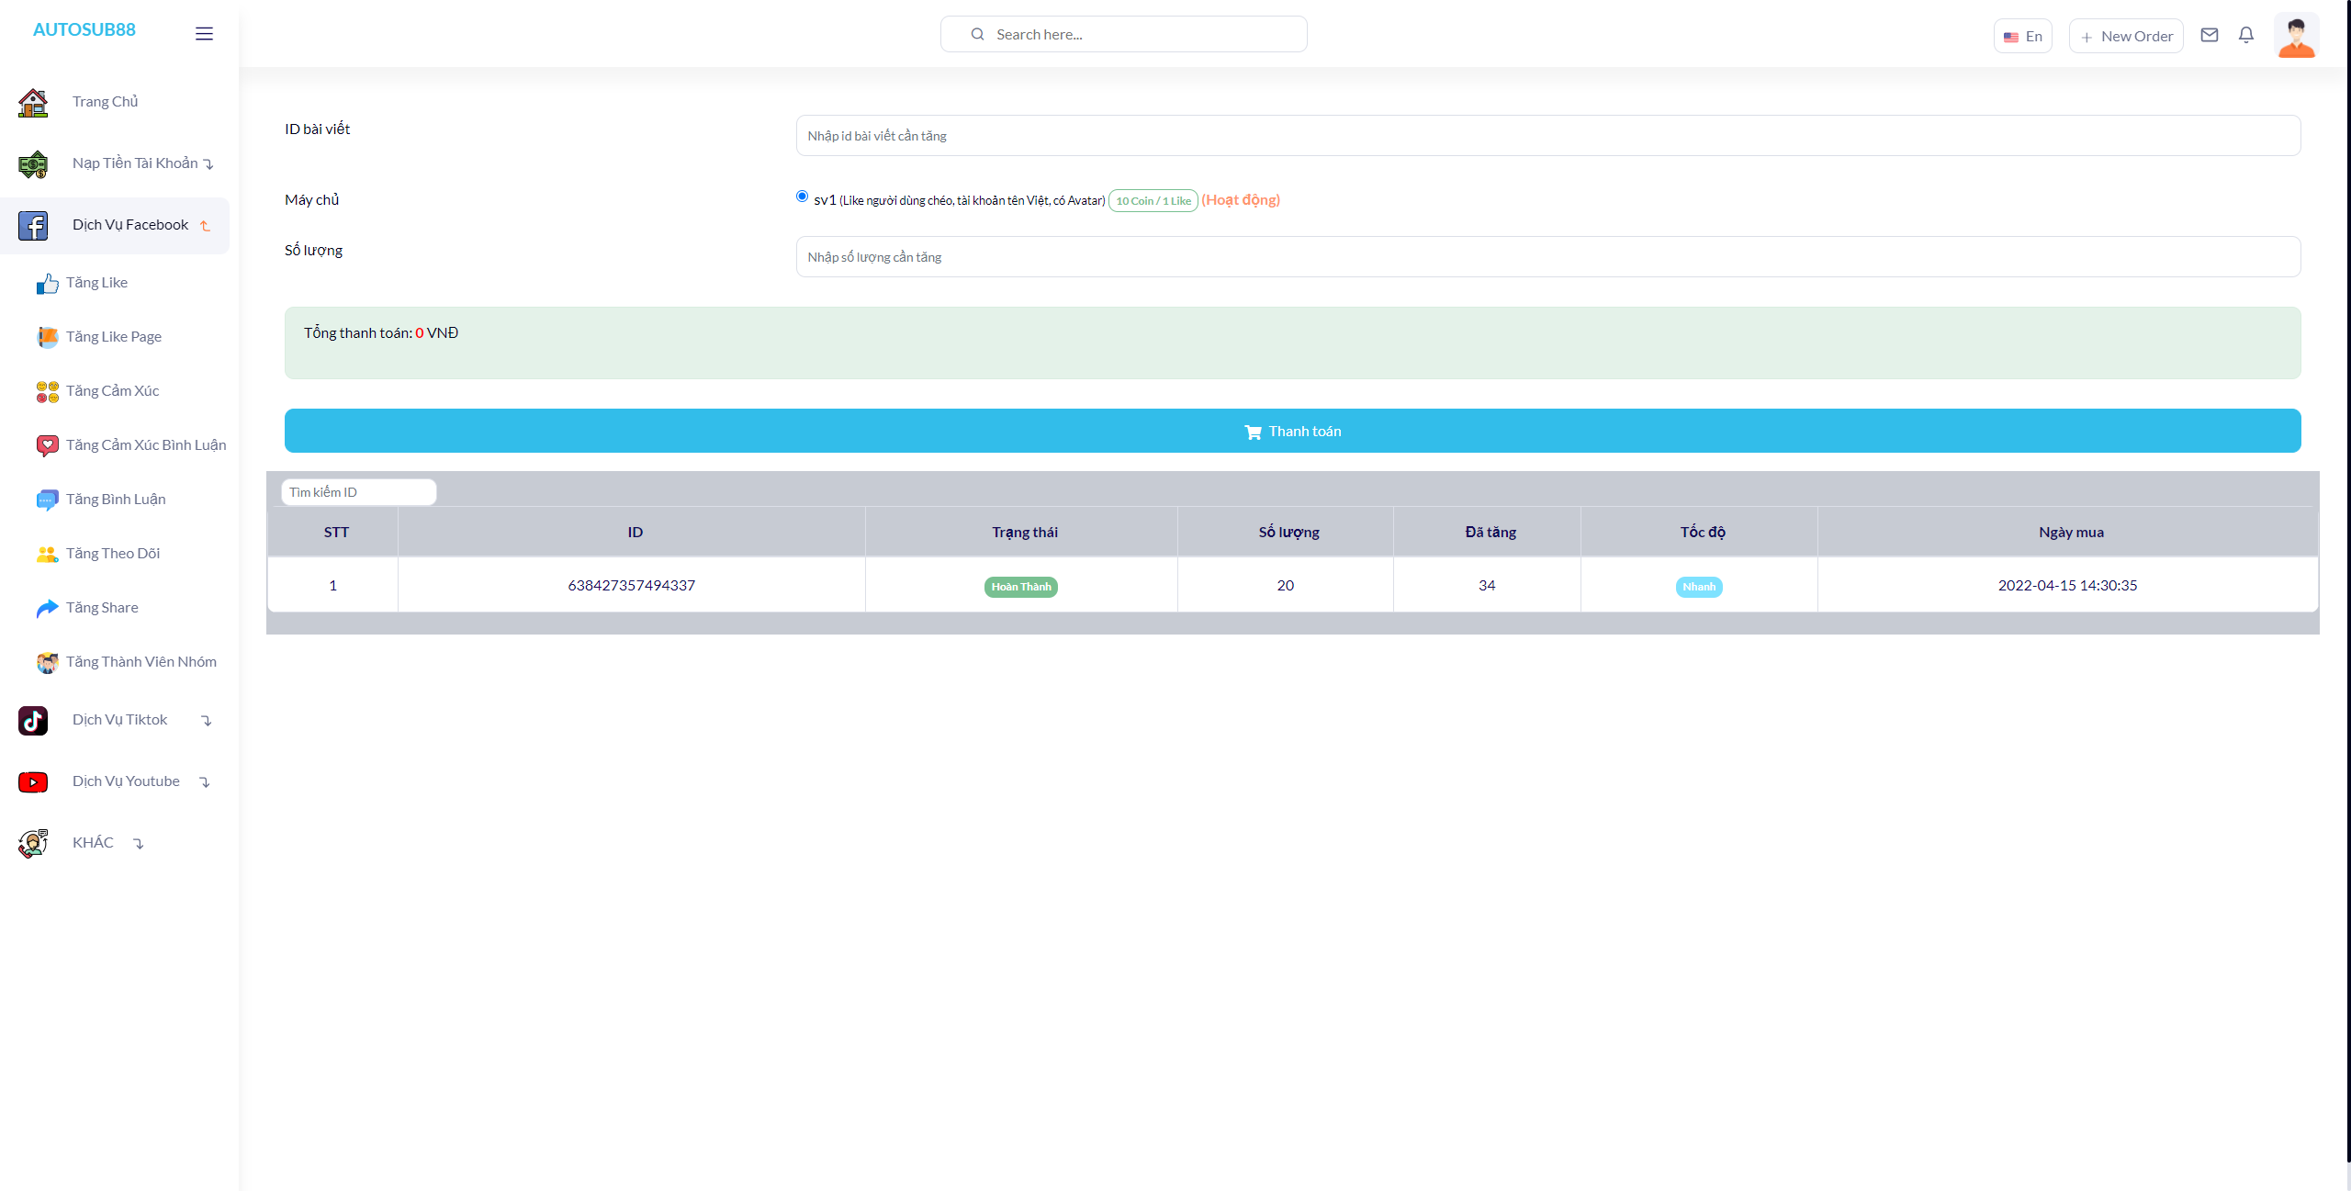Click the Hoạt động status text

pyautogui.click(x=1241, y=200)
